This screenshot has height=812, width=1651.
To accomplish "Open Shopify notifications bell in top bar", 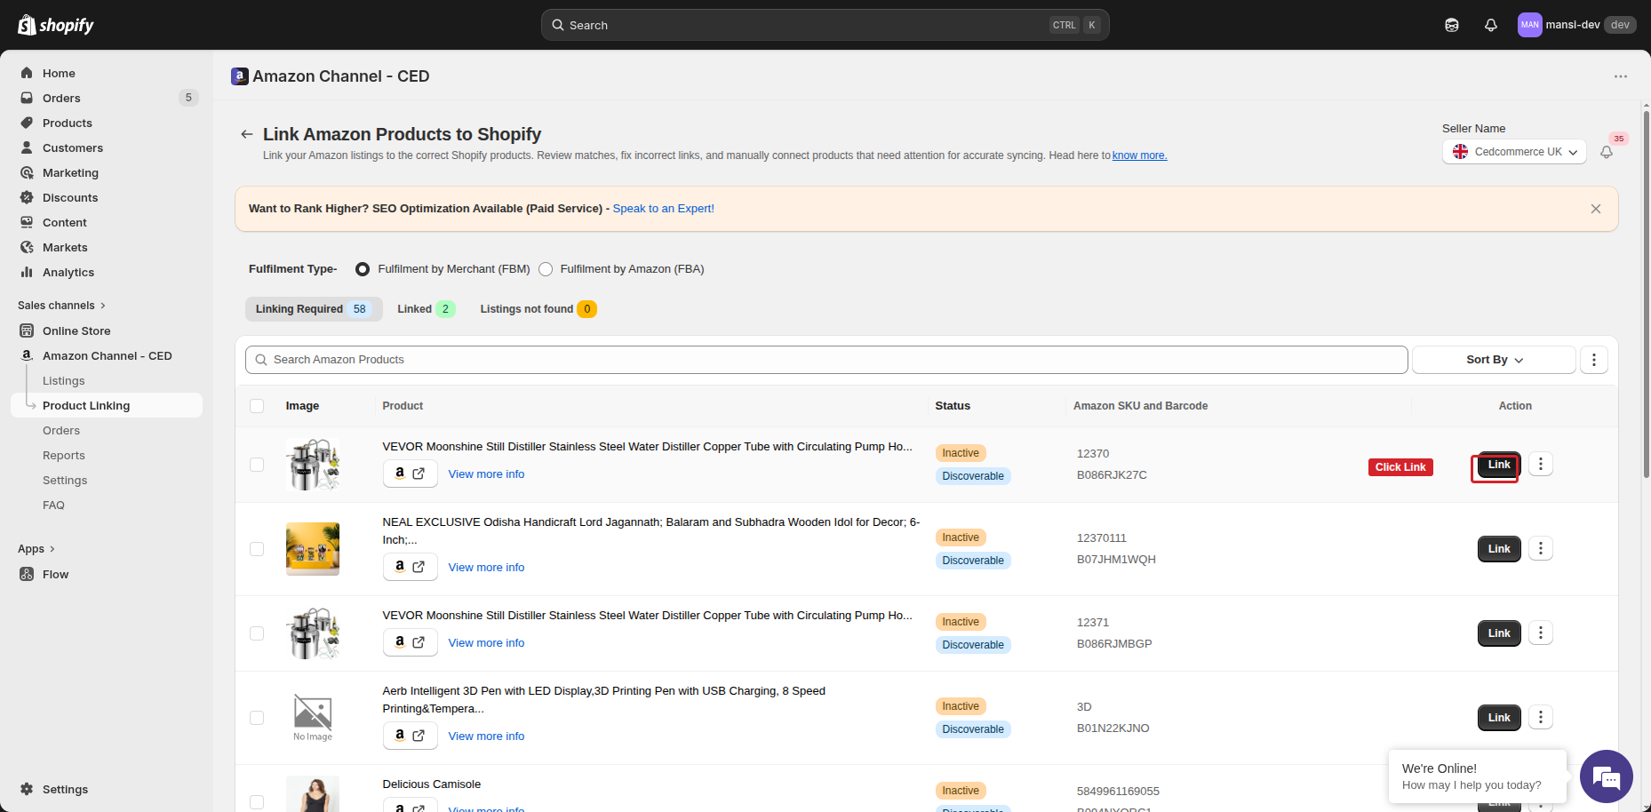I will (1491, 25).
